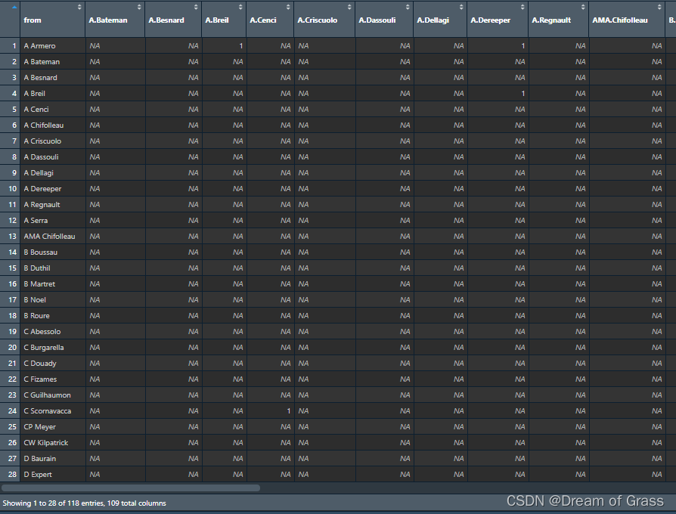Select the 'AMA Chifolleau' row name
The image size is (676, 514).
[49, 237]
